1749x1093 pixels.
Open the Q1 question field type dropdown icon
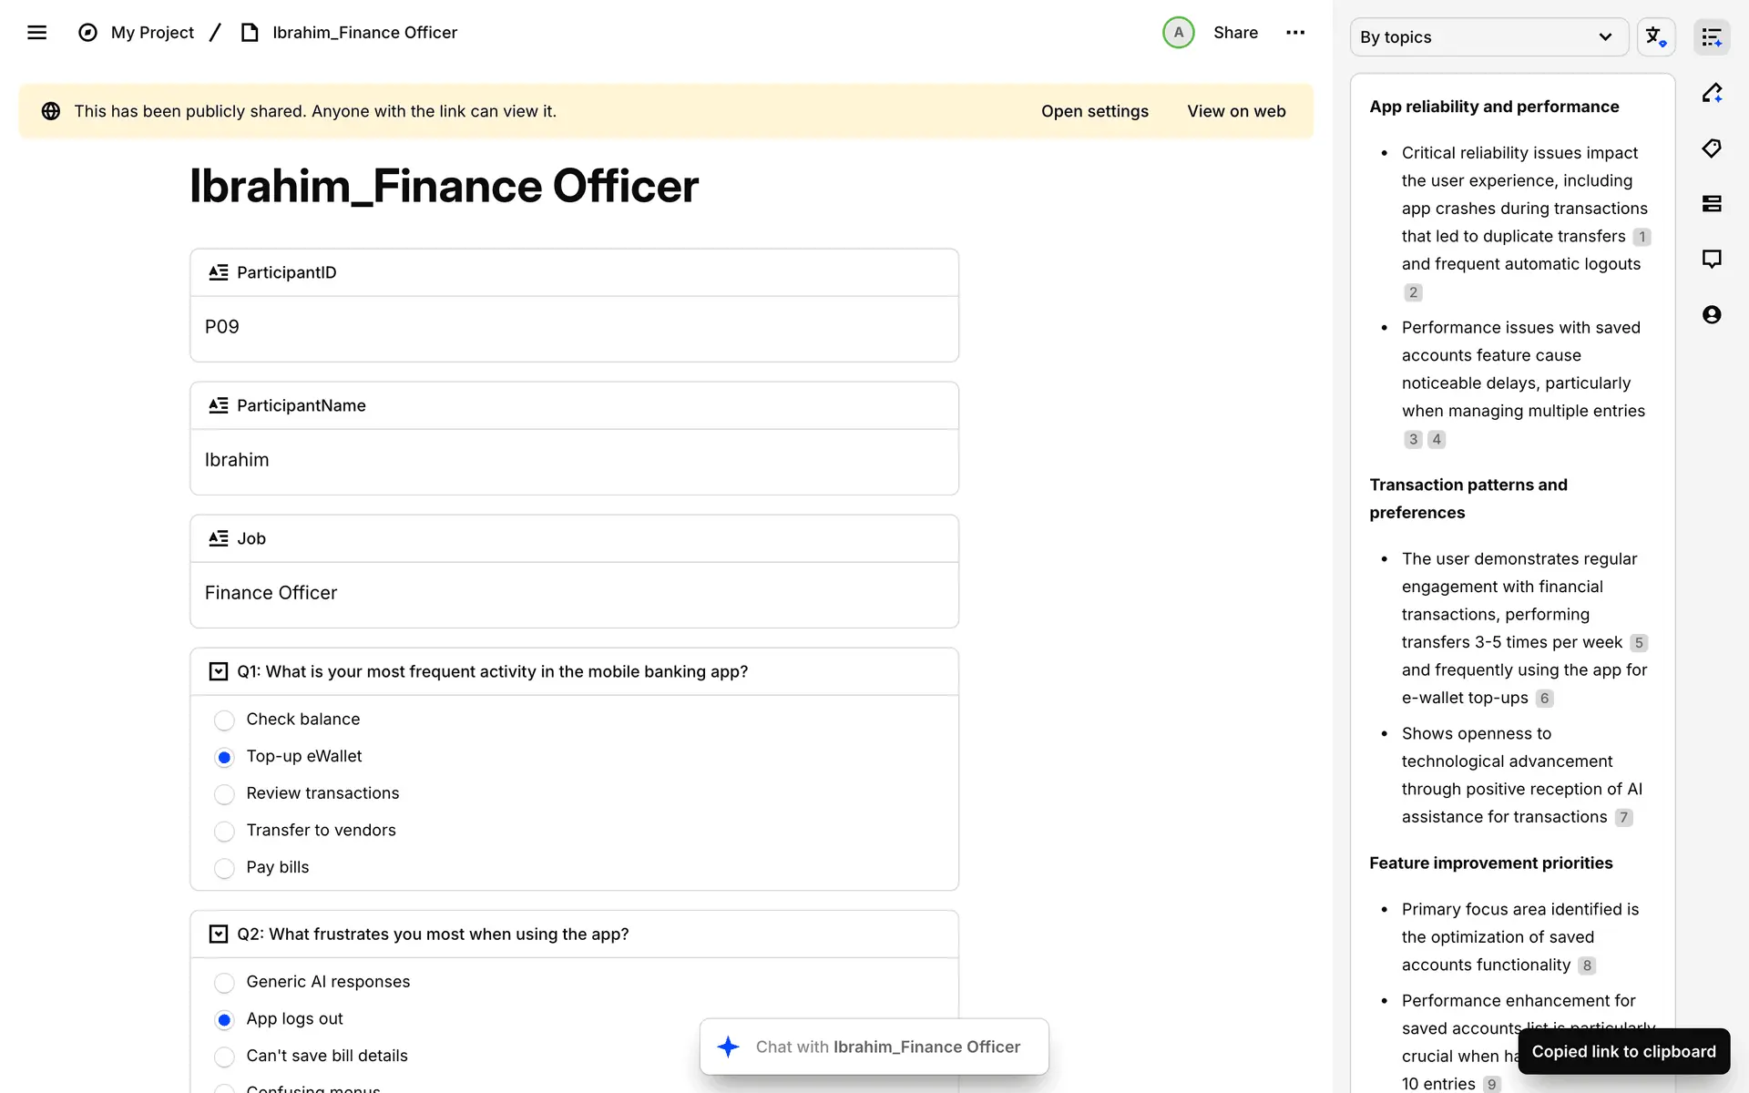[x=219, y=672]
